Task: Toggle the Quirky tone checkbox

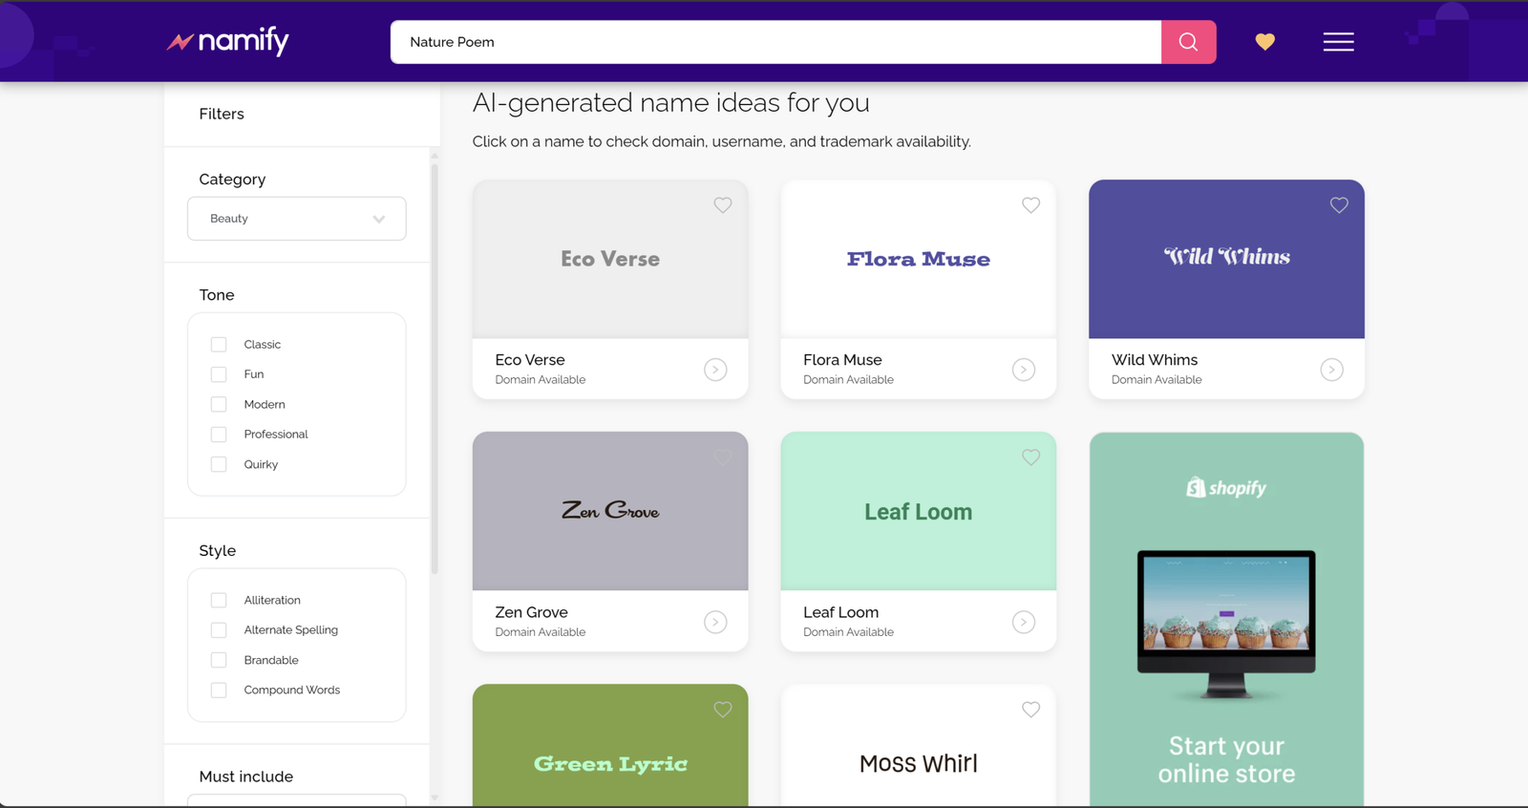Action: click(x=219, y=464)
